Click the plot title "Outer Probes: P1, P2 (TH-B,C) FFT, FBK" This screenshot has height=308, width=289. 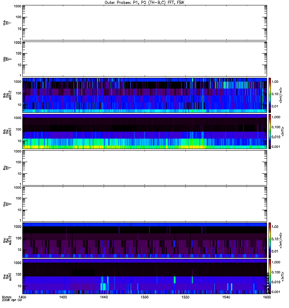[x=144, y=3]
